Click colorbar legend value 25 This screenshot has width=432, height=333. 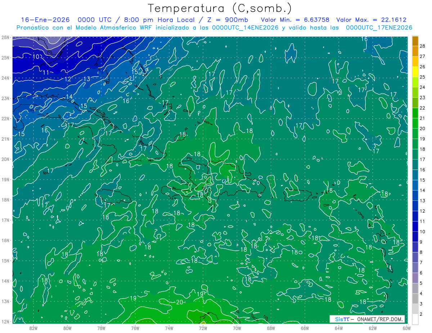click(x=422, y=77)
